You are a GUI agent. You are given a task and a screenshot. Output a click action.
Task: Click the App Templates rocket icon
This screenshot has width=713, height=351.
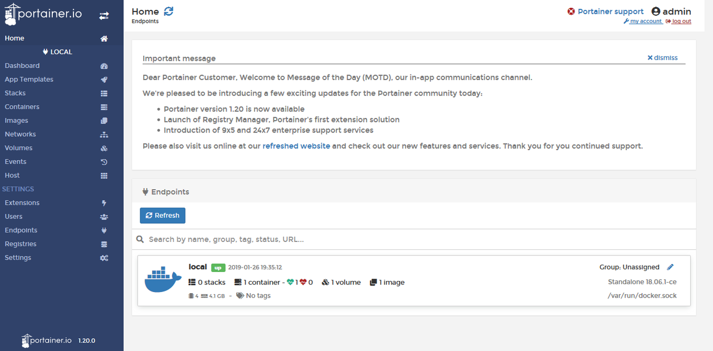pos(104,80)
